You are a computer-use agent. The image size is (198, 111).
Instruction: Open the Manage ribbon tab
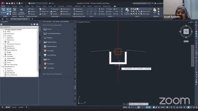pyautogui.click(x=38, y=6)
